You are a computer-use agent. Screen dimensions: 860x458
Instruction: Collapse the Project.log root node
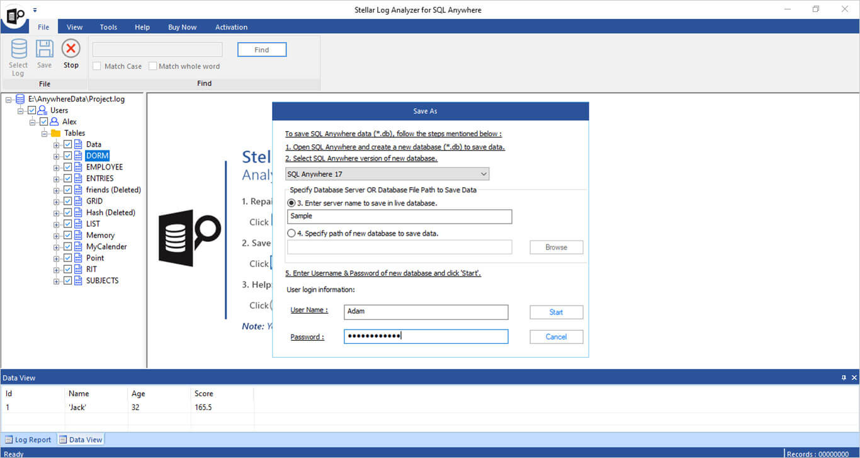(9, 100)
